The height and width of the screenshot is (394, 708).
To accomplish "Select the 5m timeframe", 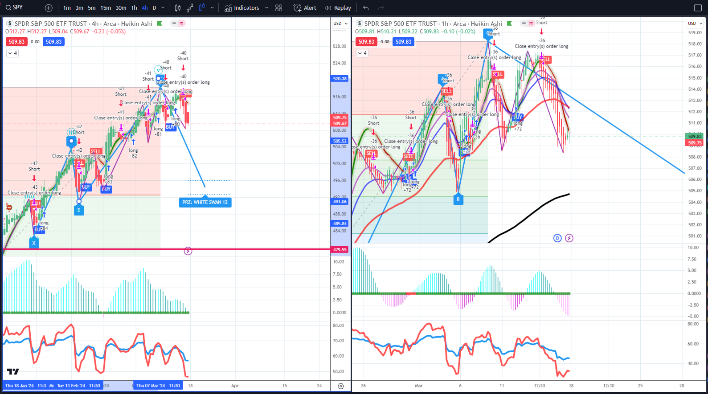I will coord(92,8).
